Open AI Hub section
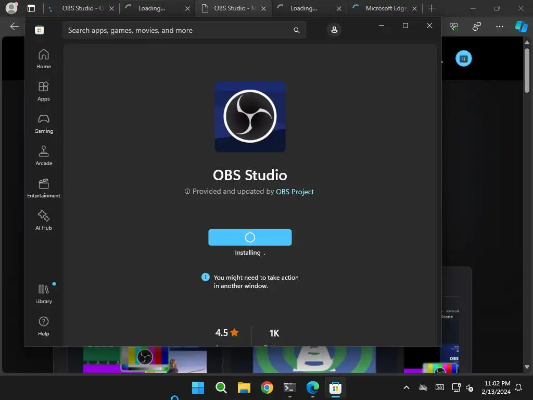 coord(44,220)
